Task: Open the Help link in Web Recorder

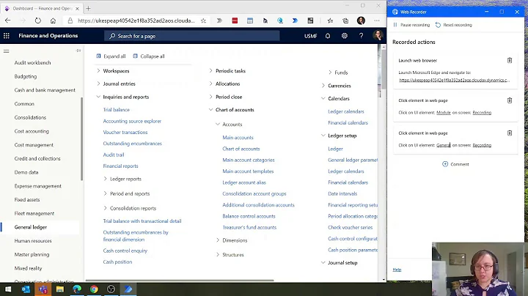Action: click(397, 270)
